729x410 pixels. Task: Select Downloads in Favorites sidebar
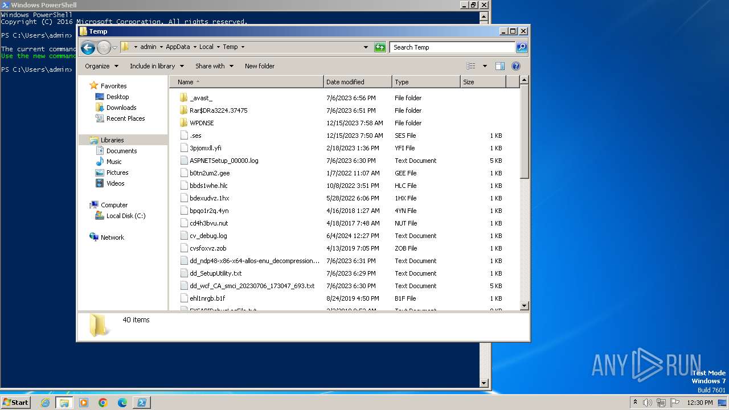pos(121,108)
